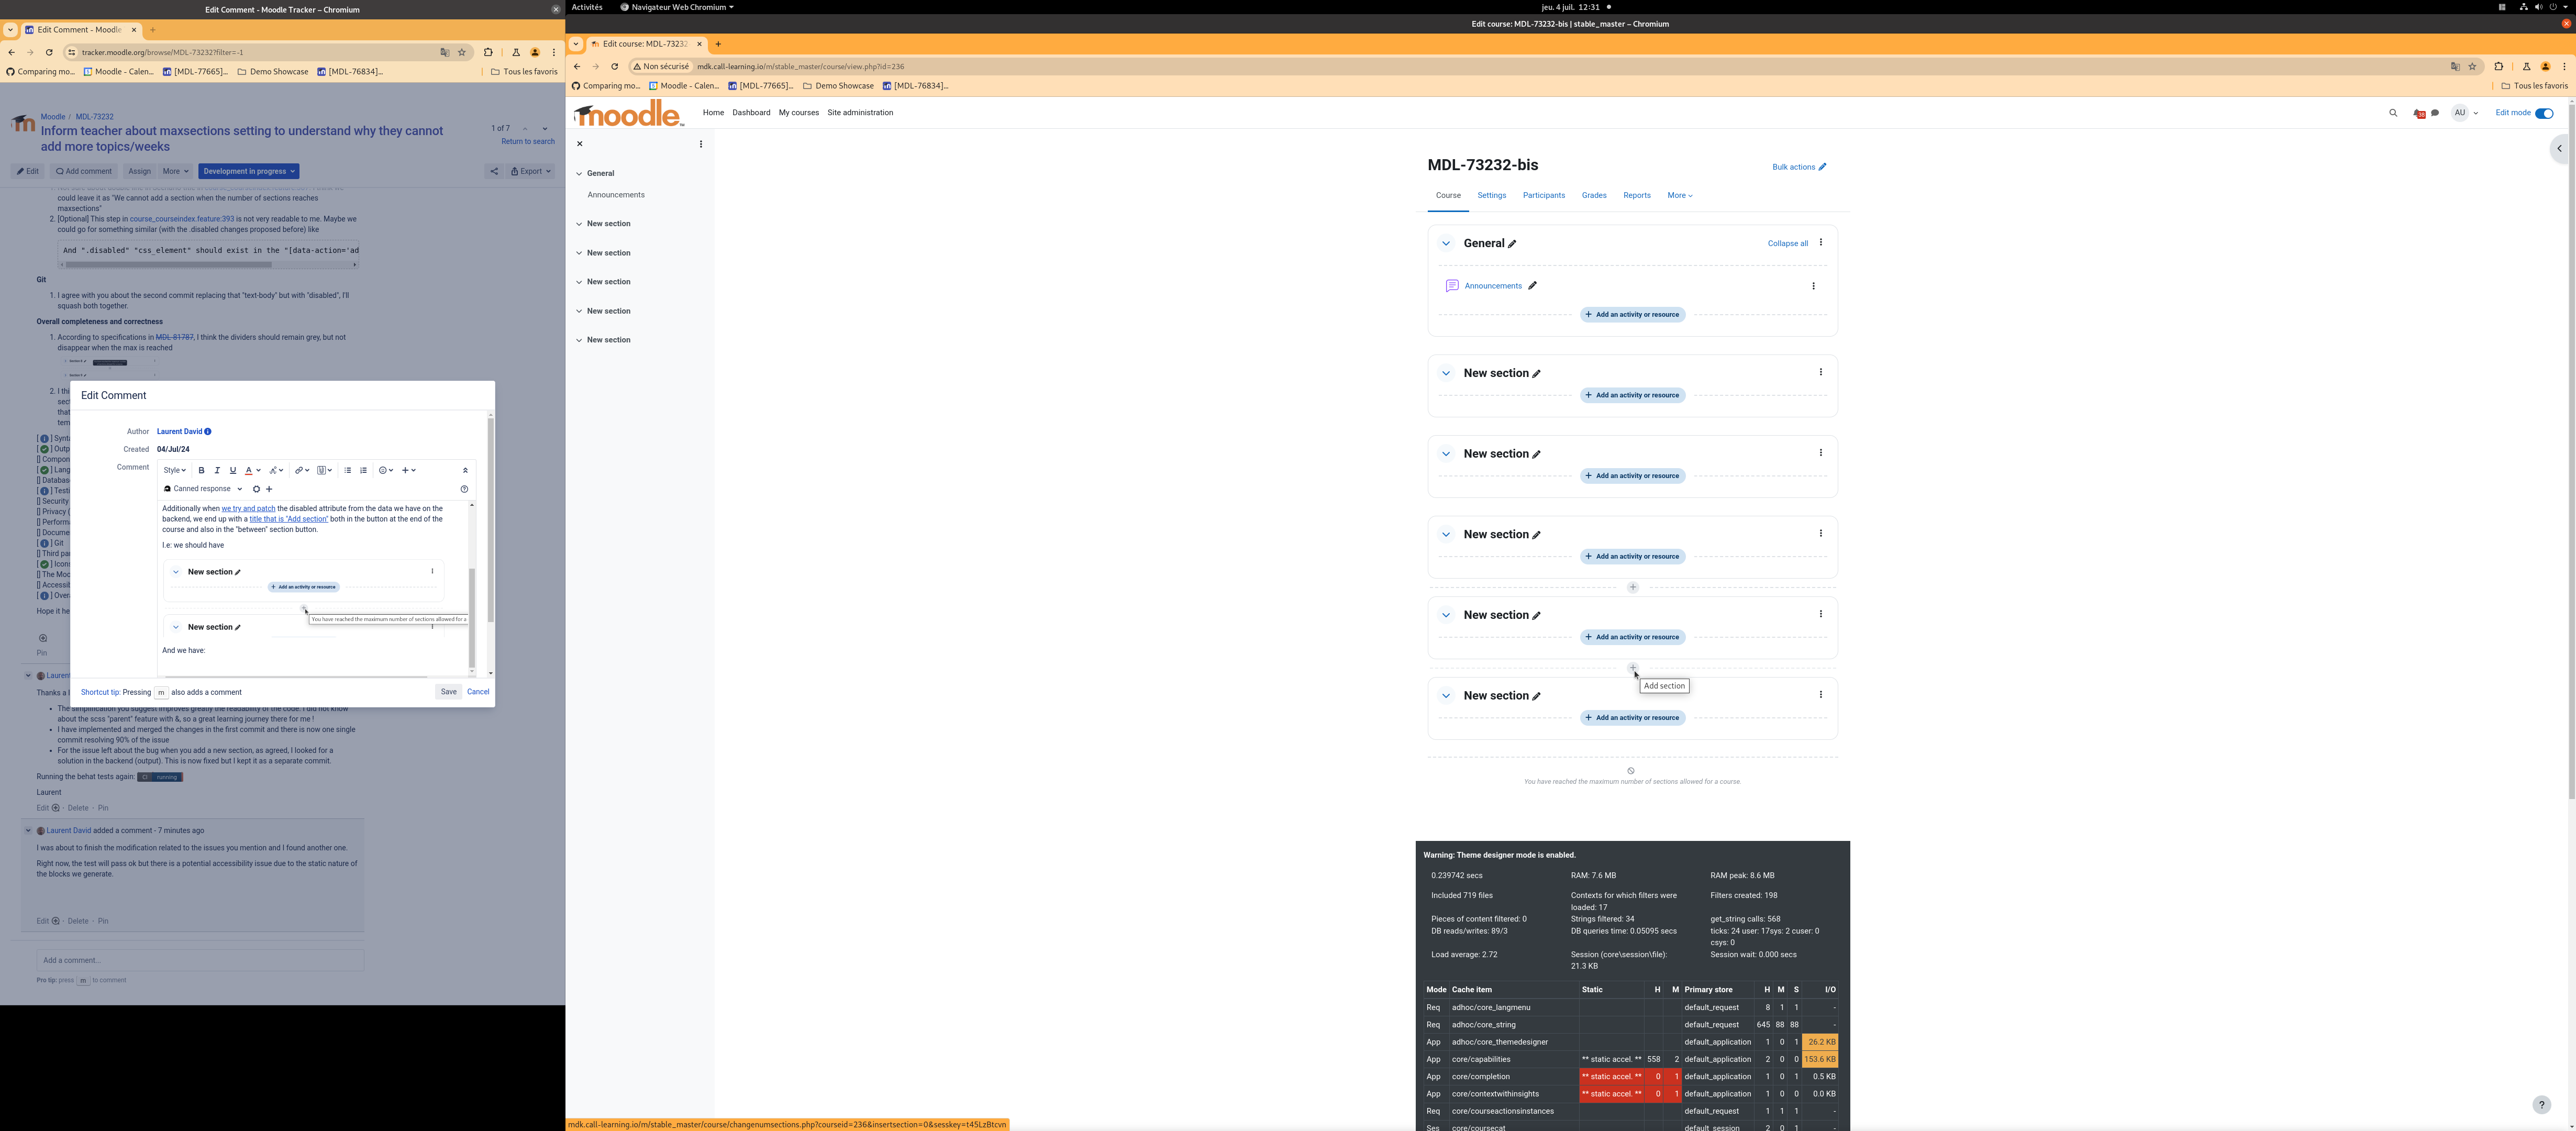Open My courses in Moodle navbar
The width and height of the screenshot is (2576, 1131).
[799, 113]
